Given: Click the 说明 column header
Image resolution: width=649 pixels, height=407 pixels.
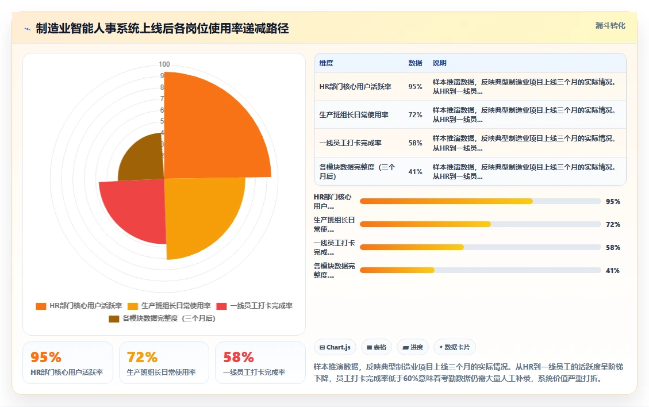Looking at the screenshot, I should pyautogui.click(x=440, y=63).
